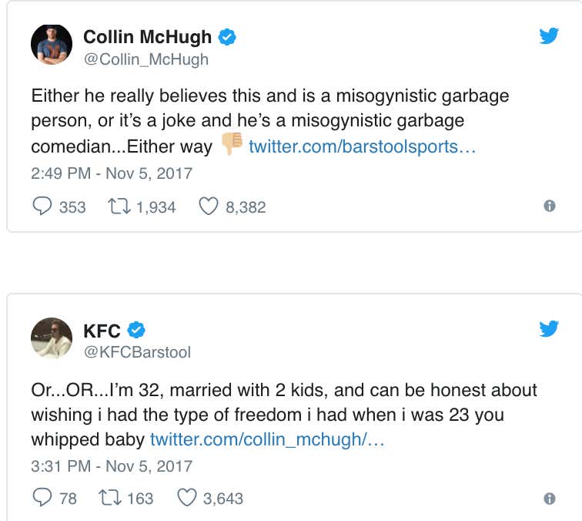Open info icon on KFC's tweet
This screenshot has height=521, width=582.
(549, 499)
